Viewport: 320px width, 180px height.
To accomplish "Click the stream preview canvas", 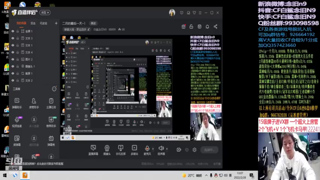I will (141, 88).
